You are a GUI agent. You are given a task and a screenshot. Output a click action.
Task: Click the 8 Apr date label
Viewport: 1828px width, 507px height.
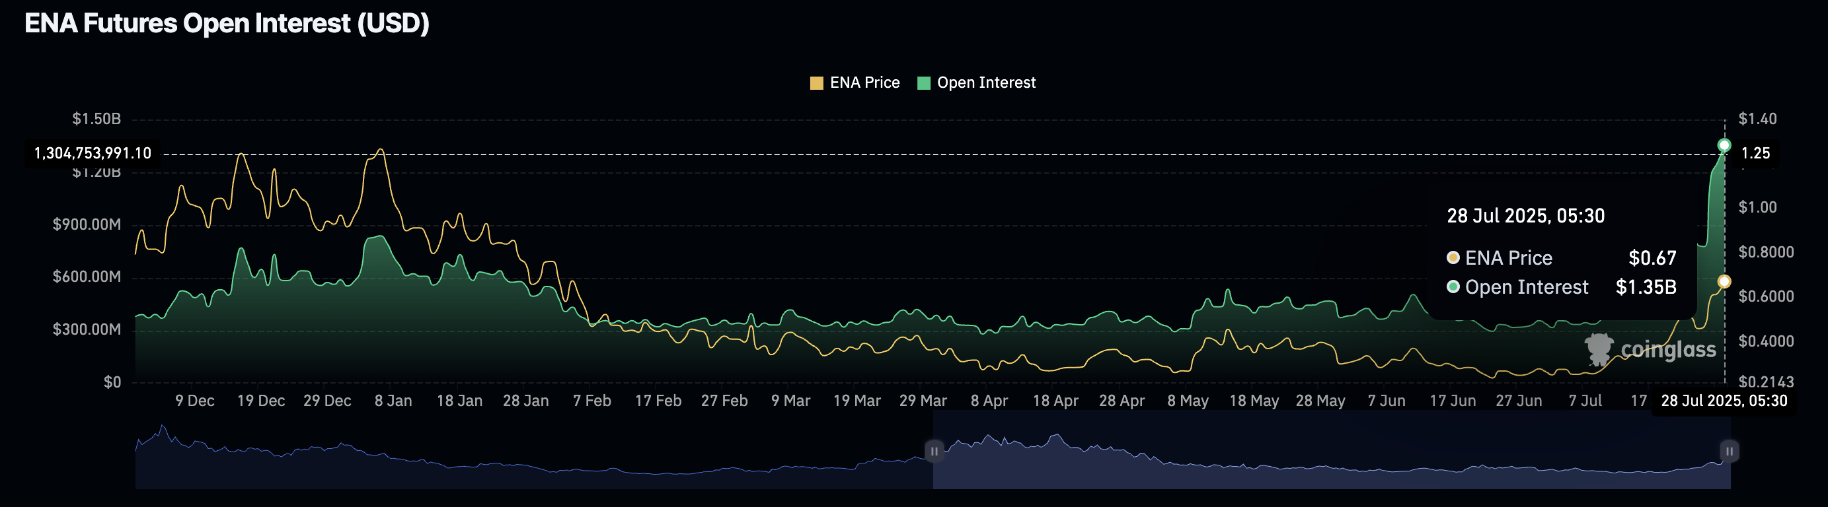(x=989, y=401)
